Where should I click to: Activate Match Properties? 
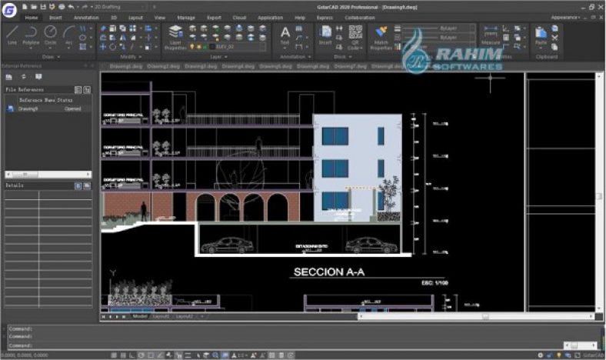[381, 38]
